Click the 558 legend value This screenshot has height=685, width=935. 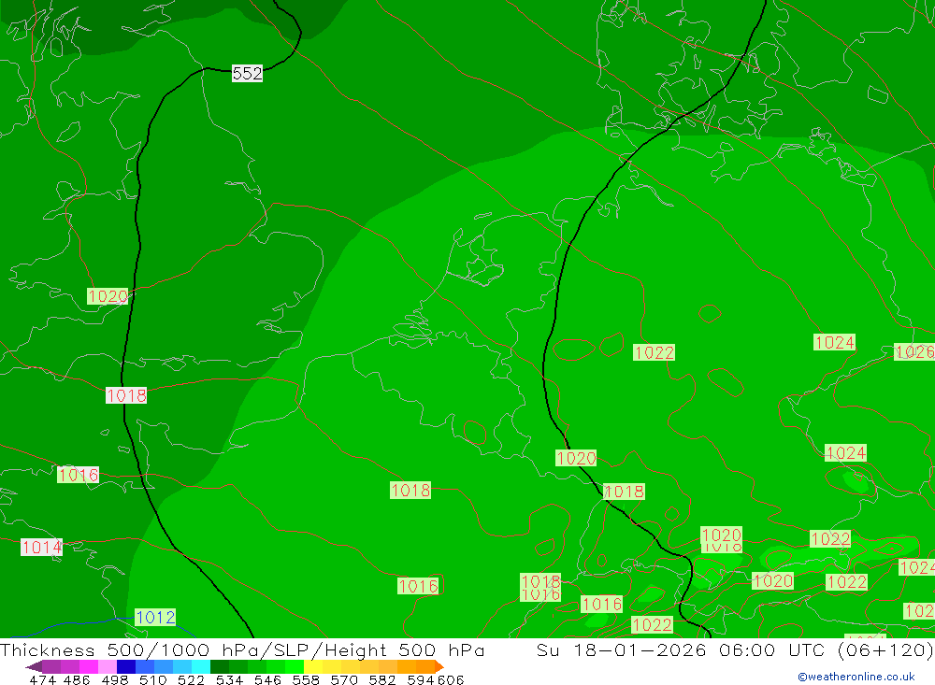tap(306, 679)
